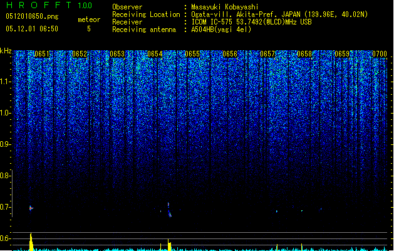Click the 0652 time marker
Viewport: 394px width, 251px height.
coord(80,54)
